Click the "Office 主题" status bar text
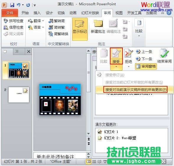 [61, 162]
